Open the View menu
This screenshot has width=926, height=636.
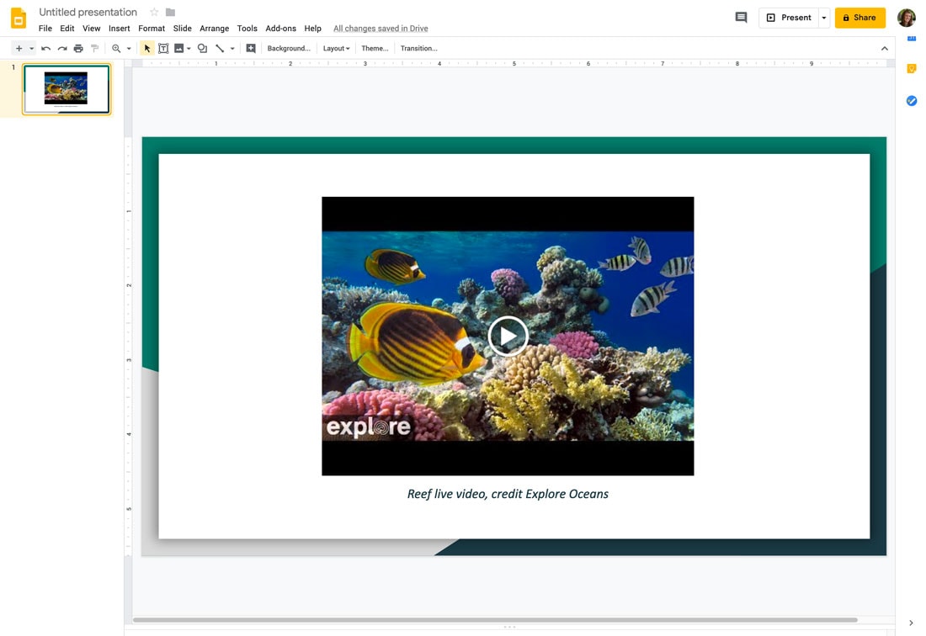coord(91,29)
